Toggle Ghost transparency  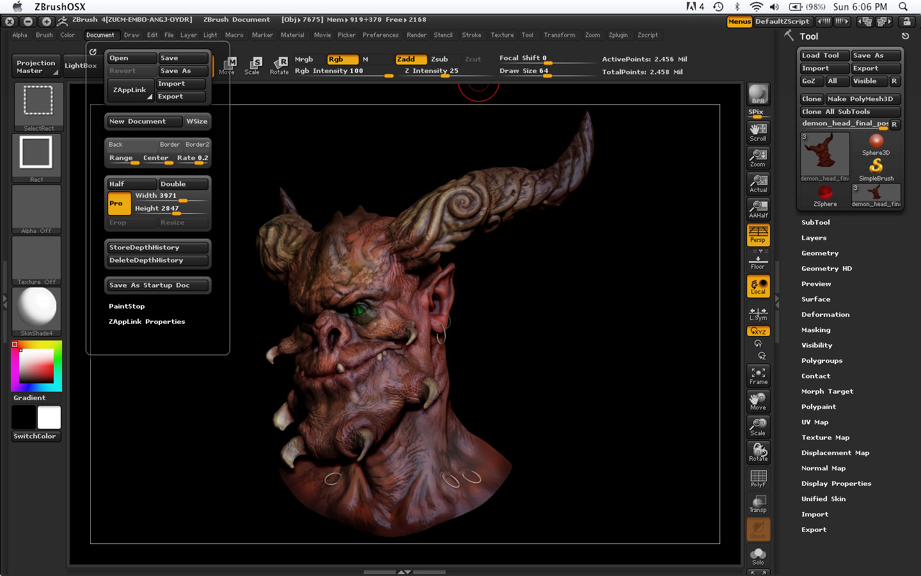(758, 529)
